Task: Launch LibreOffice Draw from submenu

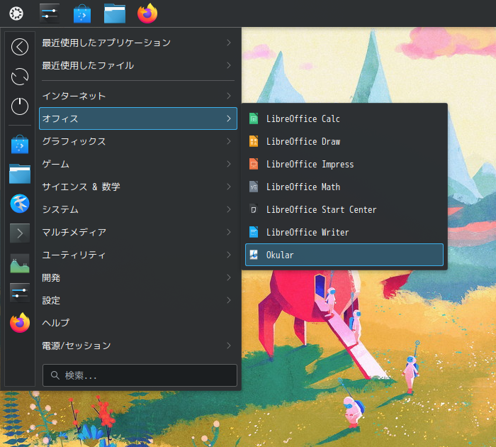Action: [344, 141]
